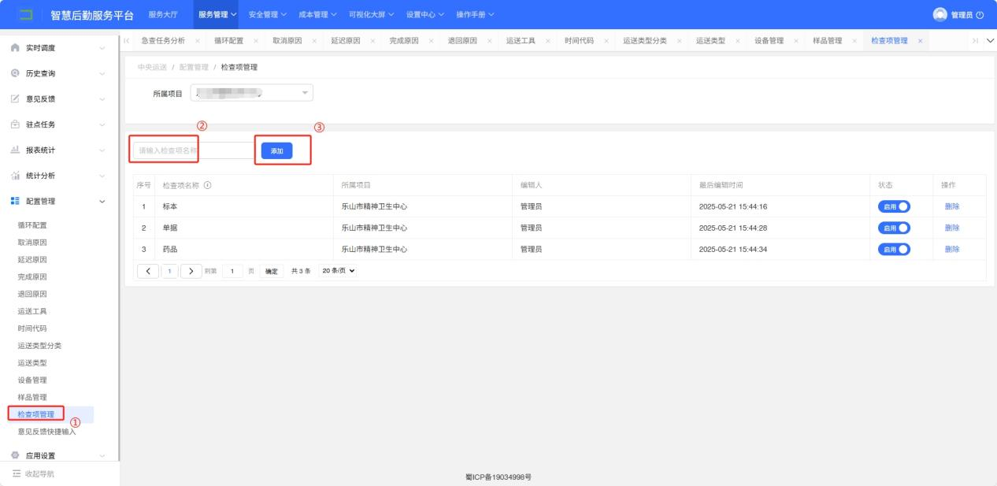Expand the 安全管理 top menu

click(268, 15)
